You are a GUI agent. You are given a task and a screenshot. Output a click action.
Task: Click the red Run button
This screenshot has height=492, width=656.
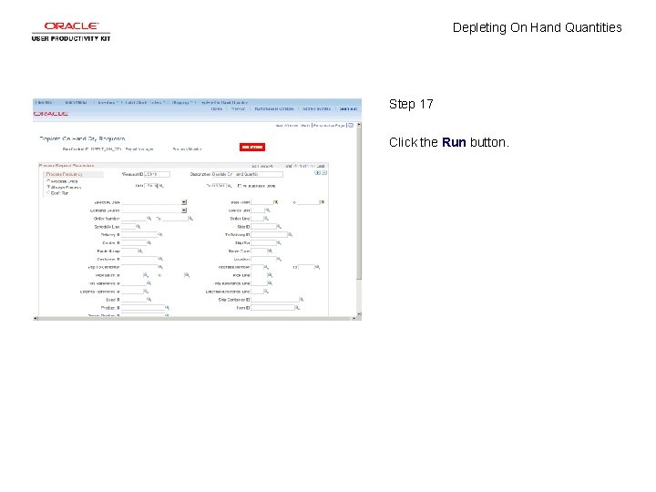[251, 148]
